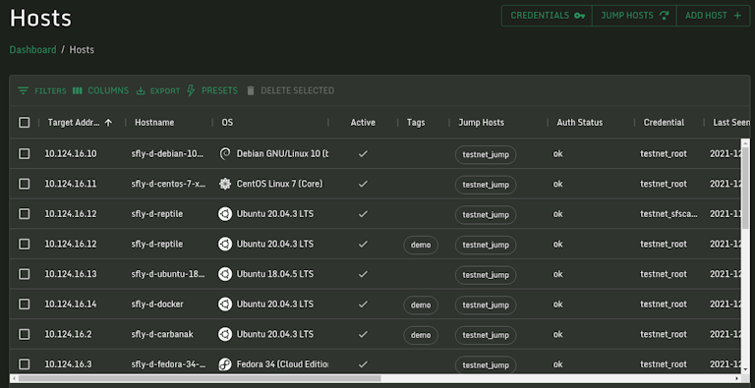Check the 10.124.16.12 row tagged demo

point(24,244)
